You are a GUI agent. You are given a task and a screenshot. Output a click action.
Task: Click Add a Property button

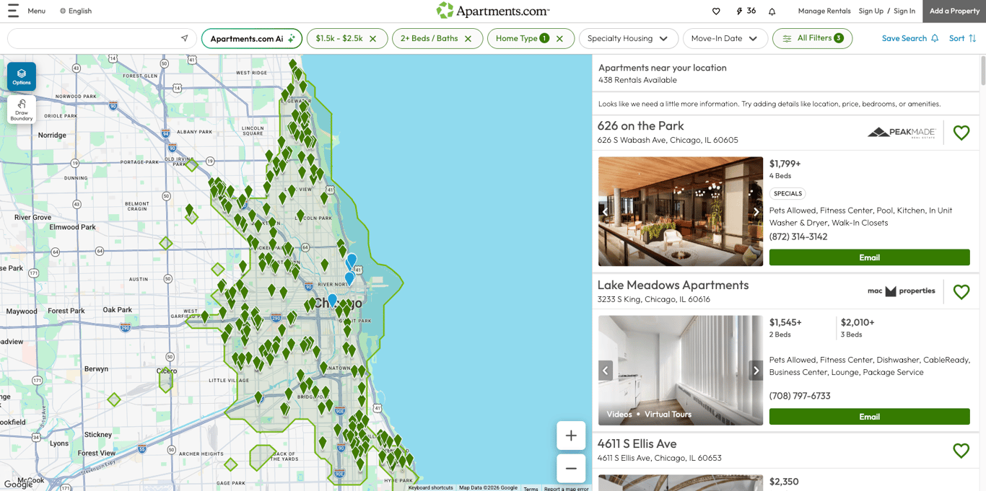954,11
